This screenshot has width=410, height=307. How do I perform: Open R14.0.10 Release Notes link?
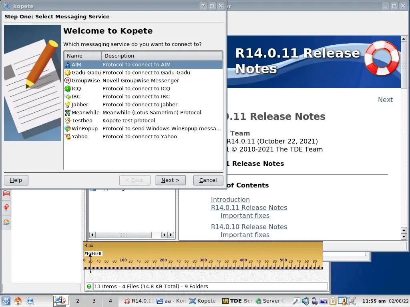point(249,227)
